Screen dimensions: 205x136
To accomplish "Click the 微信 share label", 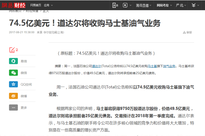I will pos(24,73).
